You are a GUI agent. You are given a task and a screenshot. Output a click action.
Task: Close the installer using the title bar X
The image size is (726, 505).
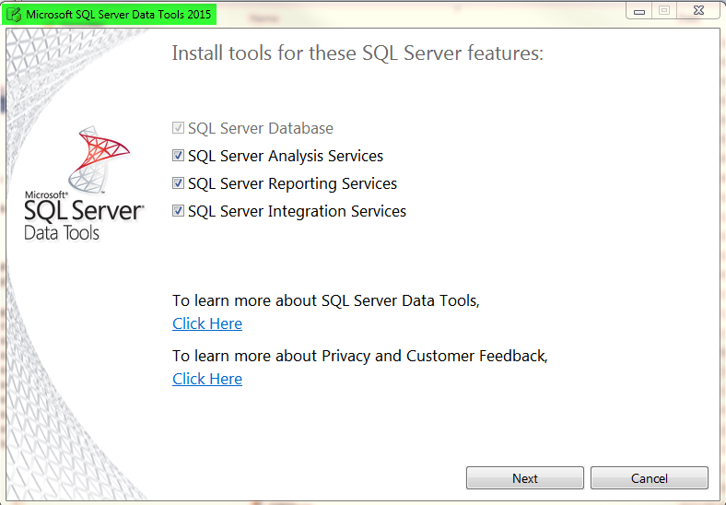[x=698, y=11]
